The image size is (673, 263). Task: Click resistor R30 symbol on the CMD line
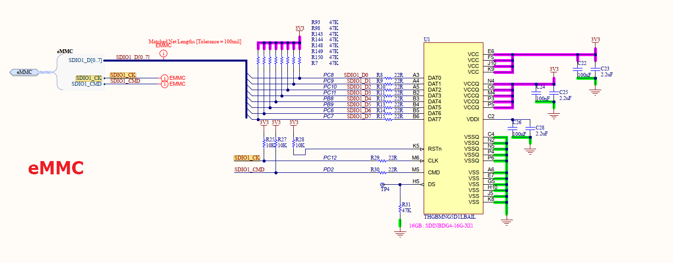(x=383, y=172)
